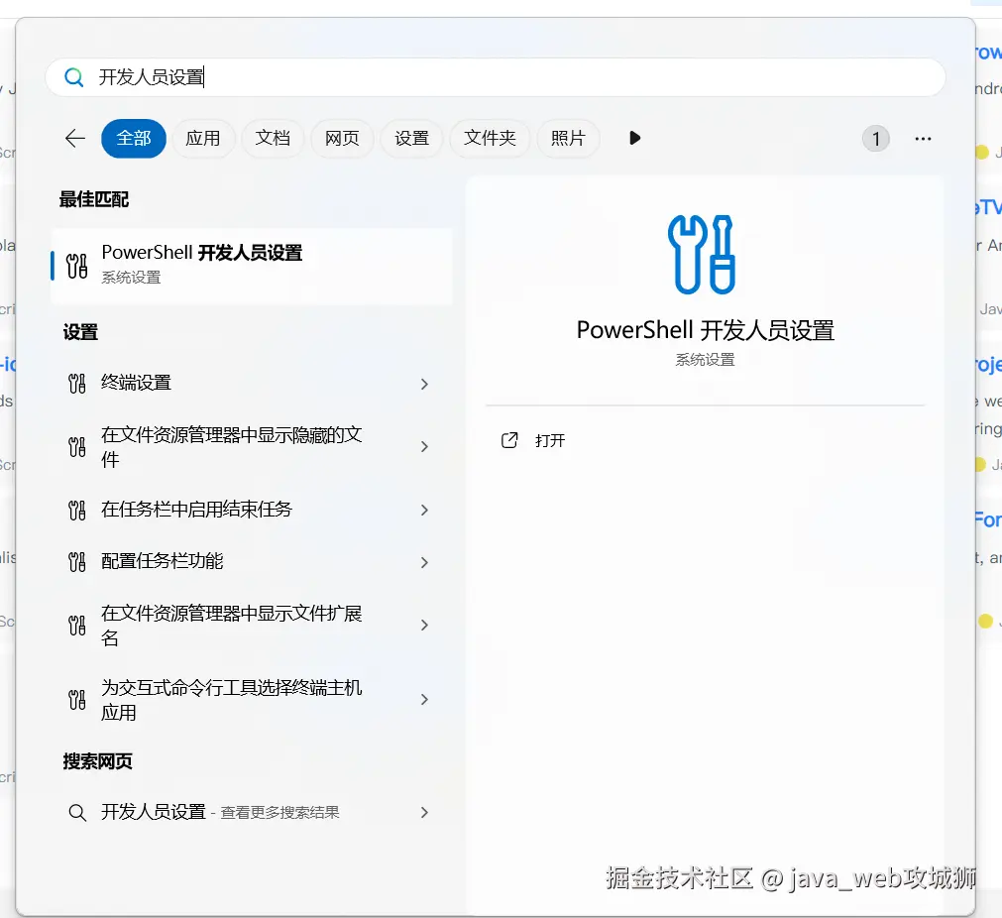
Task: Click the PowerShell 开发人员设置 title in preview pane
Action: tap(705, 330)
